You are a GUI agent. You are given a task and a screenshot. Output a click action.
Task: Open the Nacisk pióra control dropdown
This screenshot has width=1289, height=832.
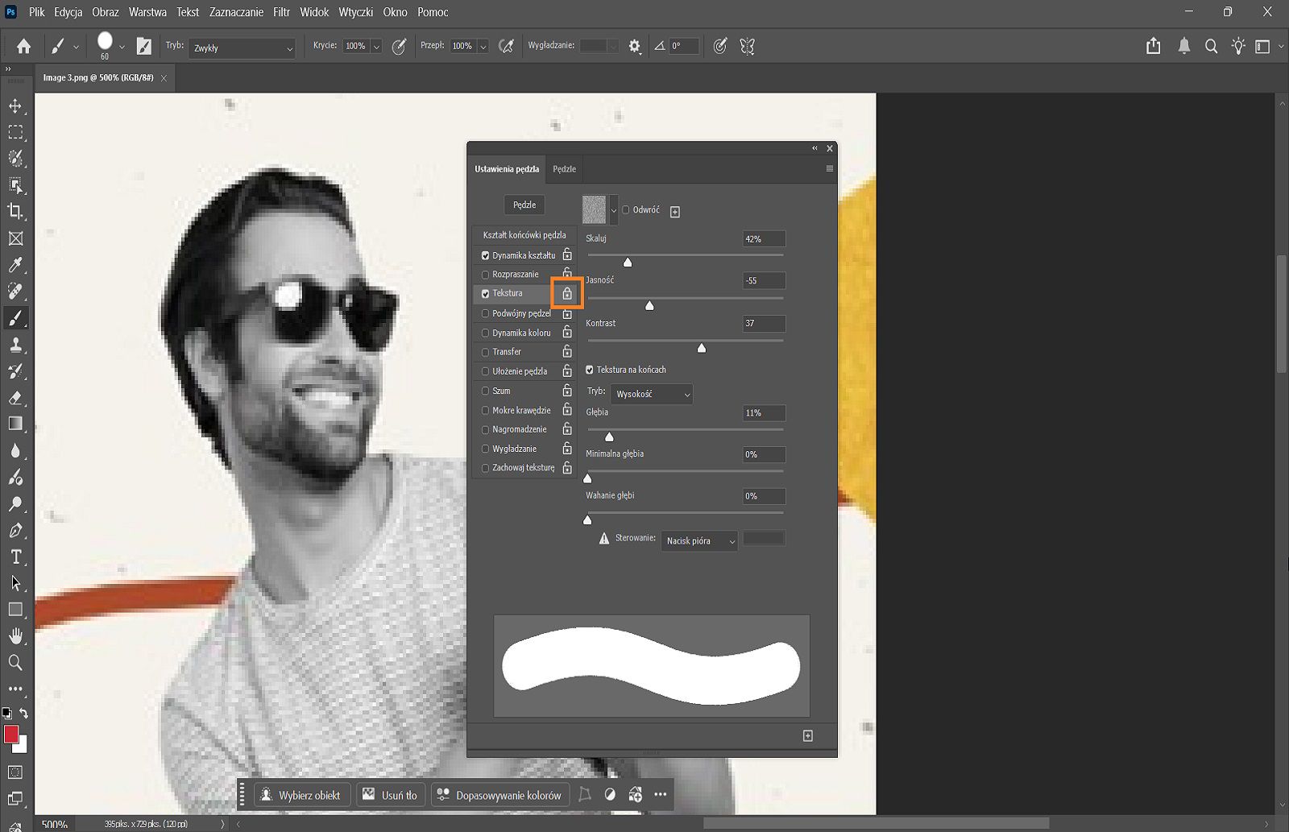point(698,540)
